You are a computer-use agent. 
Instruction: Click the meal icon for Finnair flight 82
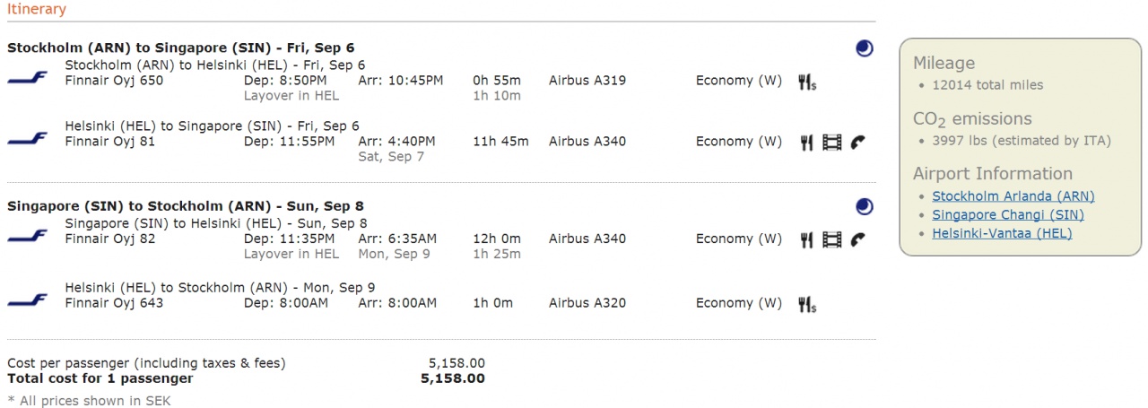[805, 239]
